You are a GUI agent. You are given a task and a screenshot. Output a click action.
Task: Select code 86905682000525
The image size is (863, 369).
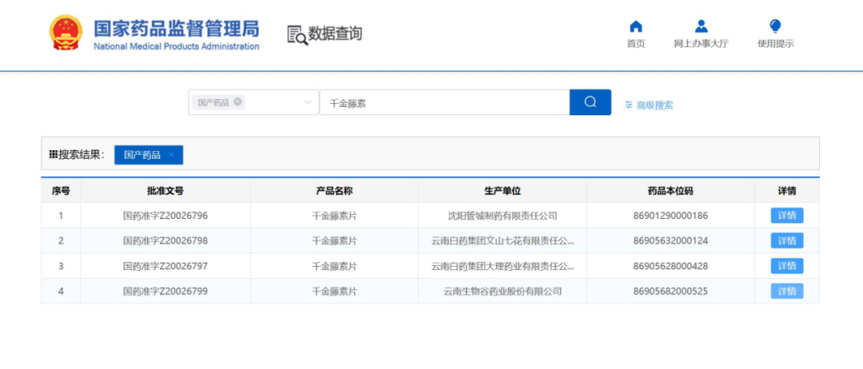[670, 292]
